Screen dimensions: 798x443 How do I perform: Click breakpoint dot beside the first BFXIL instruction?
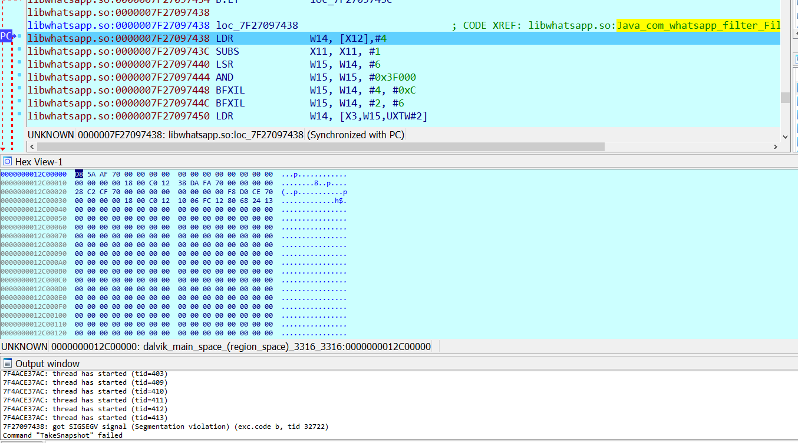(19, 90)
